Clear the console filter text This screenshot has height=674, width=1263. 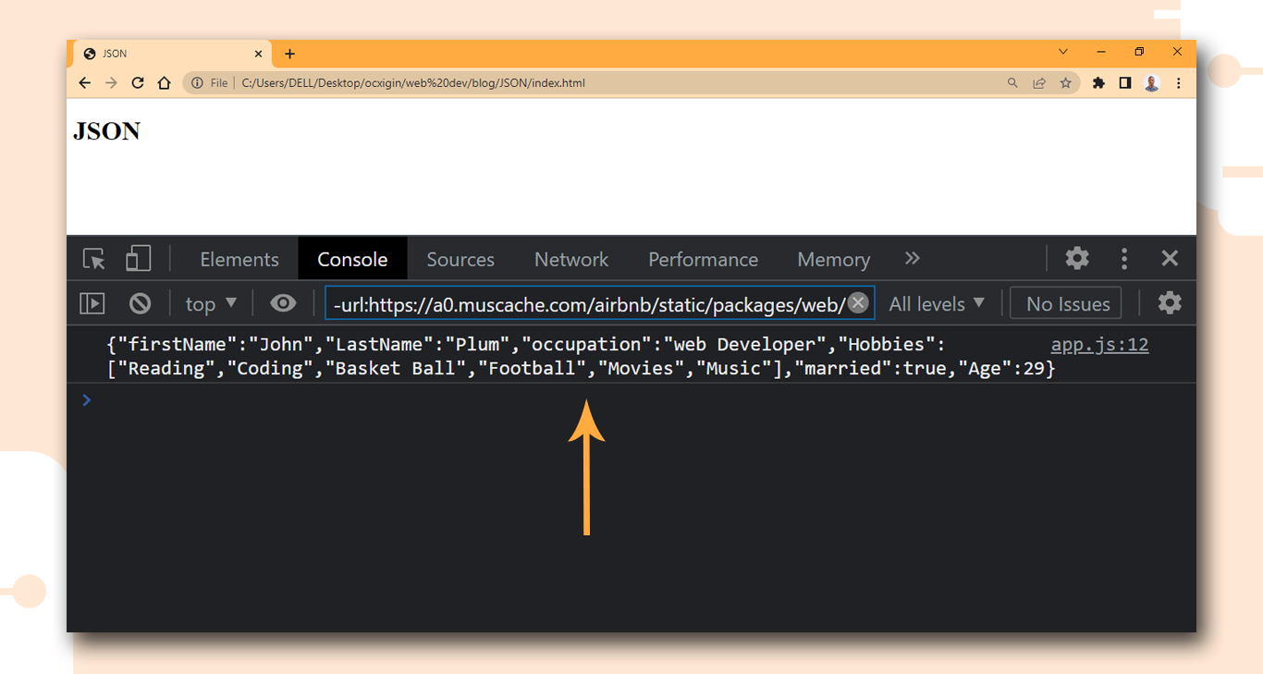[x=859, y=302]
